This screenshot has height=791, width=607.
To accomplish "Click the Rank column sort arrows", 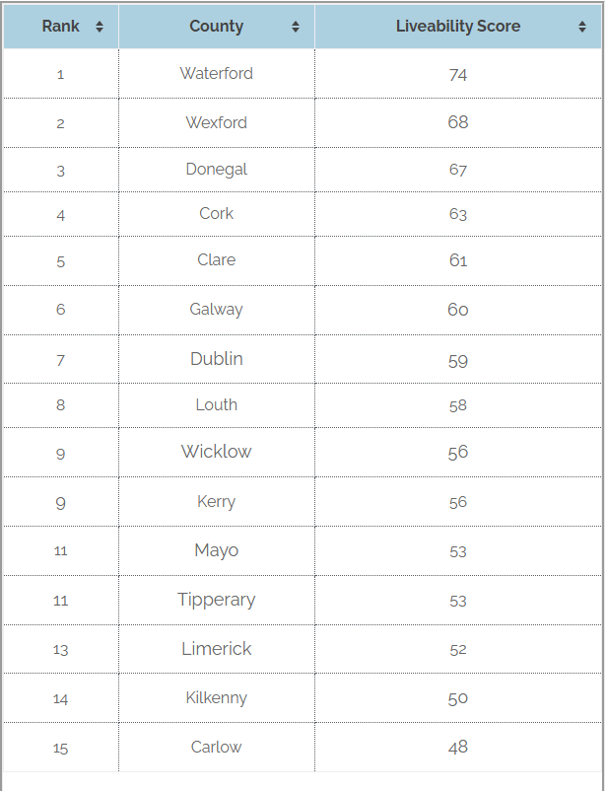I will (x=100, y=28).
